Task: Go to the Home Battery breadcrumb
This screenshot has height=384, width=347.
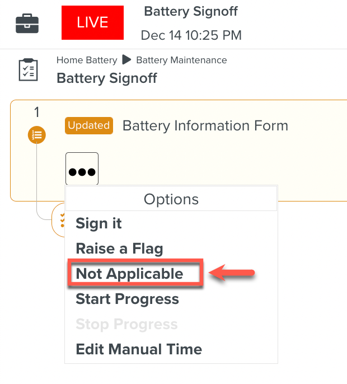Action: point(87,60)
